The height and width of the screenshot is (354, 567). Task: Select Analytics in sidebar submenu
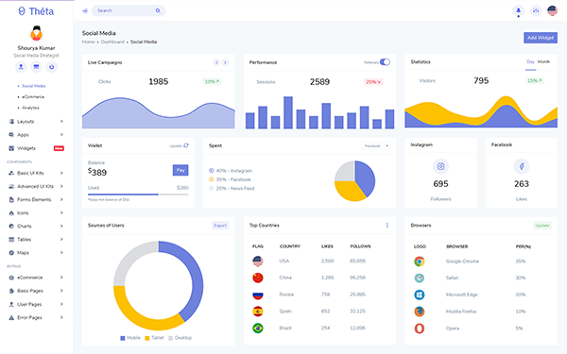click(x=30, y=108)
